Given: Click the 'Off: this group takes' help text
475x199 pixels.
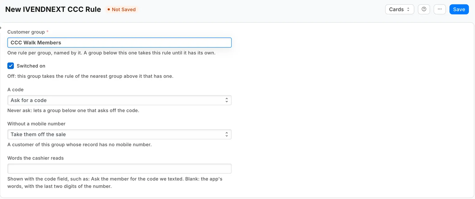Looking at the screenshot, I should pos(90,76).
